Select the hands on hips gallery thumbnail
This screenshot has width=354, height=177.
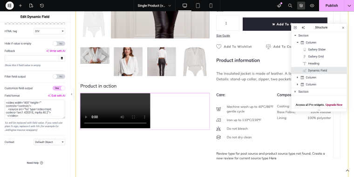tap(95, 55)
